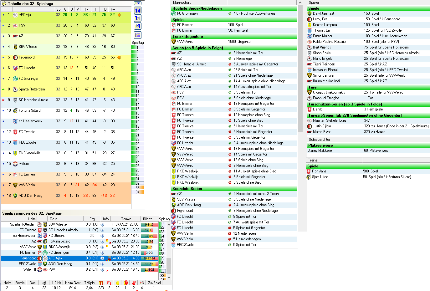
Task: Select the Spieler panel header
Action: click(335, 3)
